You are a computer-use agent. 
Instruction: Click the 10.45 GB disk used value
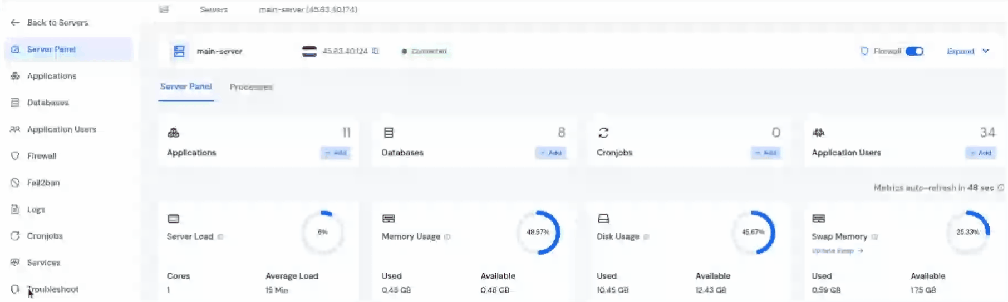[613, 290]
